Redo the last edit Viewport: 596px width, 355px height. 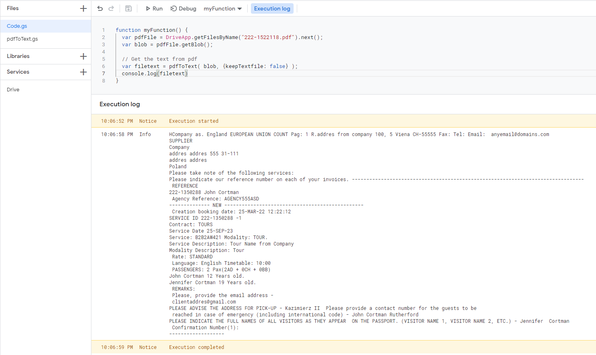click(x=111, y=8)
